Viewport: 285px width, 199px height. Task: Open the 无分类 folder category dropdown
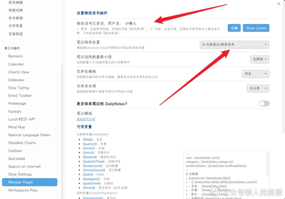pyautogui.click(x=258, y=88)
